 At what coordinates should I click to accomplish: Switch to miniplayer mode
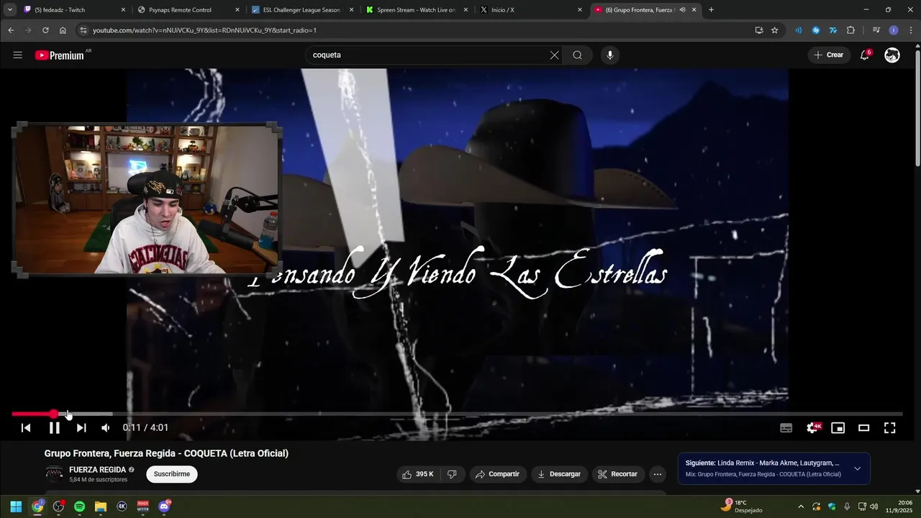[838, 427]
